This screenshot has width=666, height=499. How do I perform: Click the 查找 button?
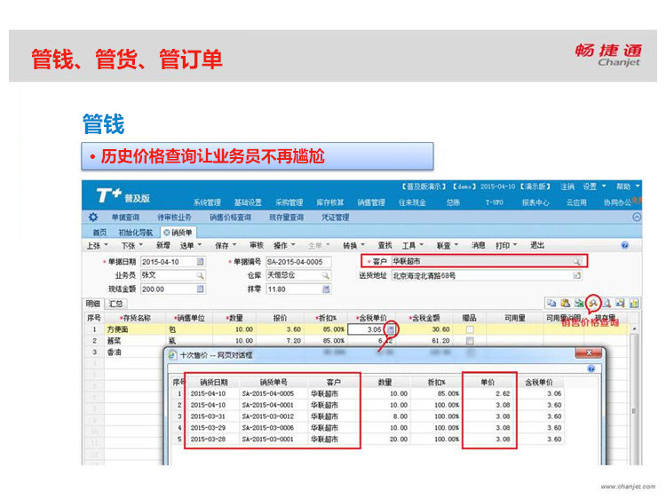(385, 245)
